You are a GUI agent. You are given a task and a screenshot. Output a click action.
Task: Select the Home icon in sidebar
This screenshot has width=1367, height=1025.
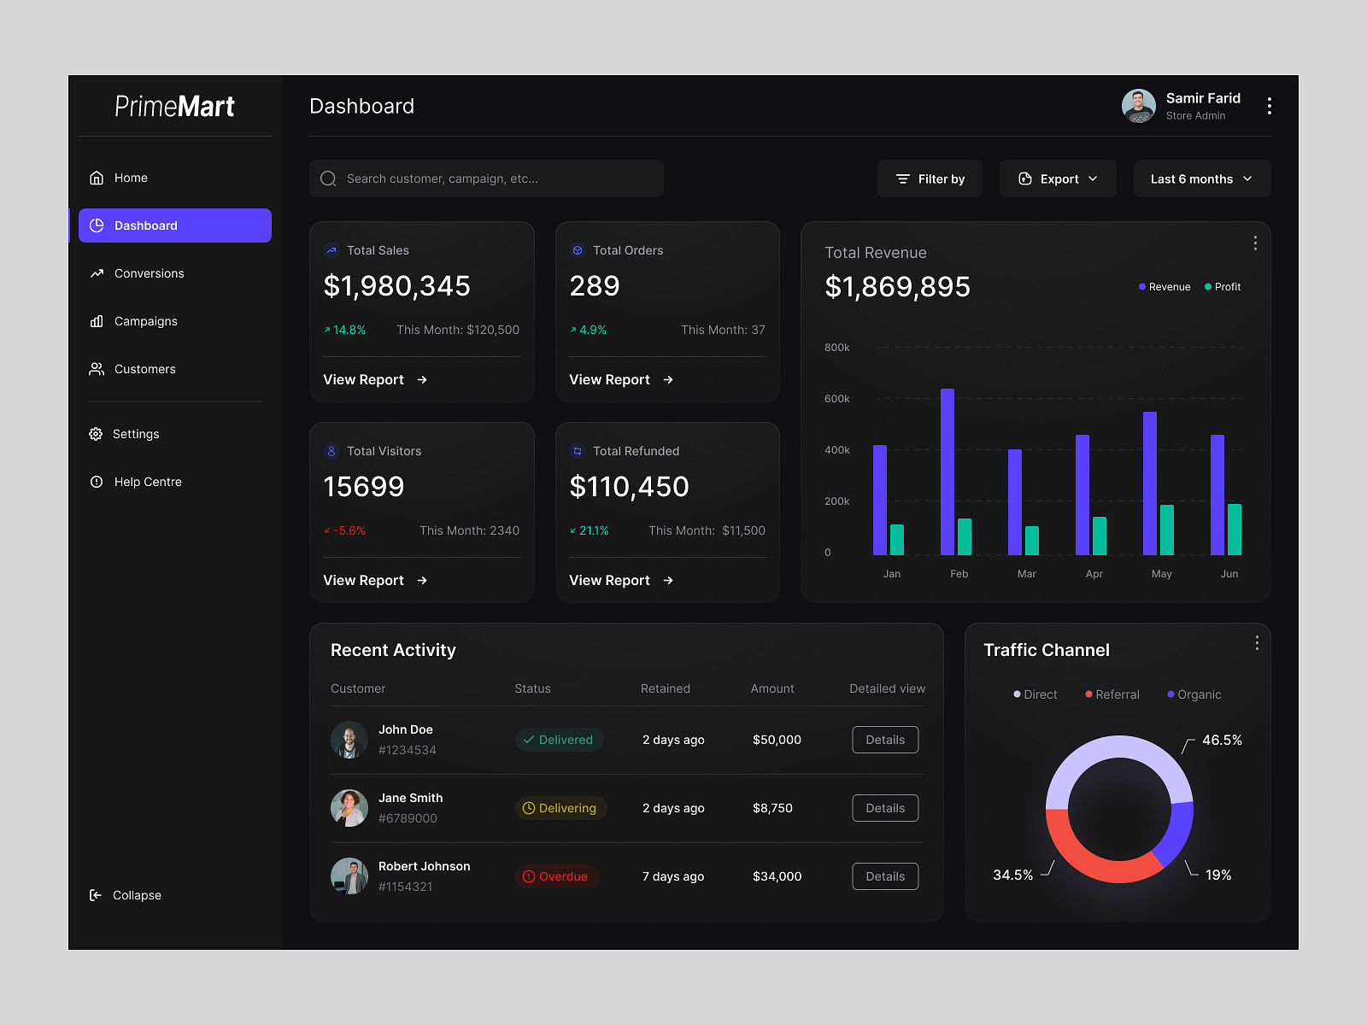[97, 178]
